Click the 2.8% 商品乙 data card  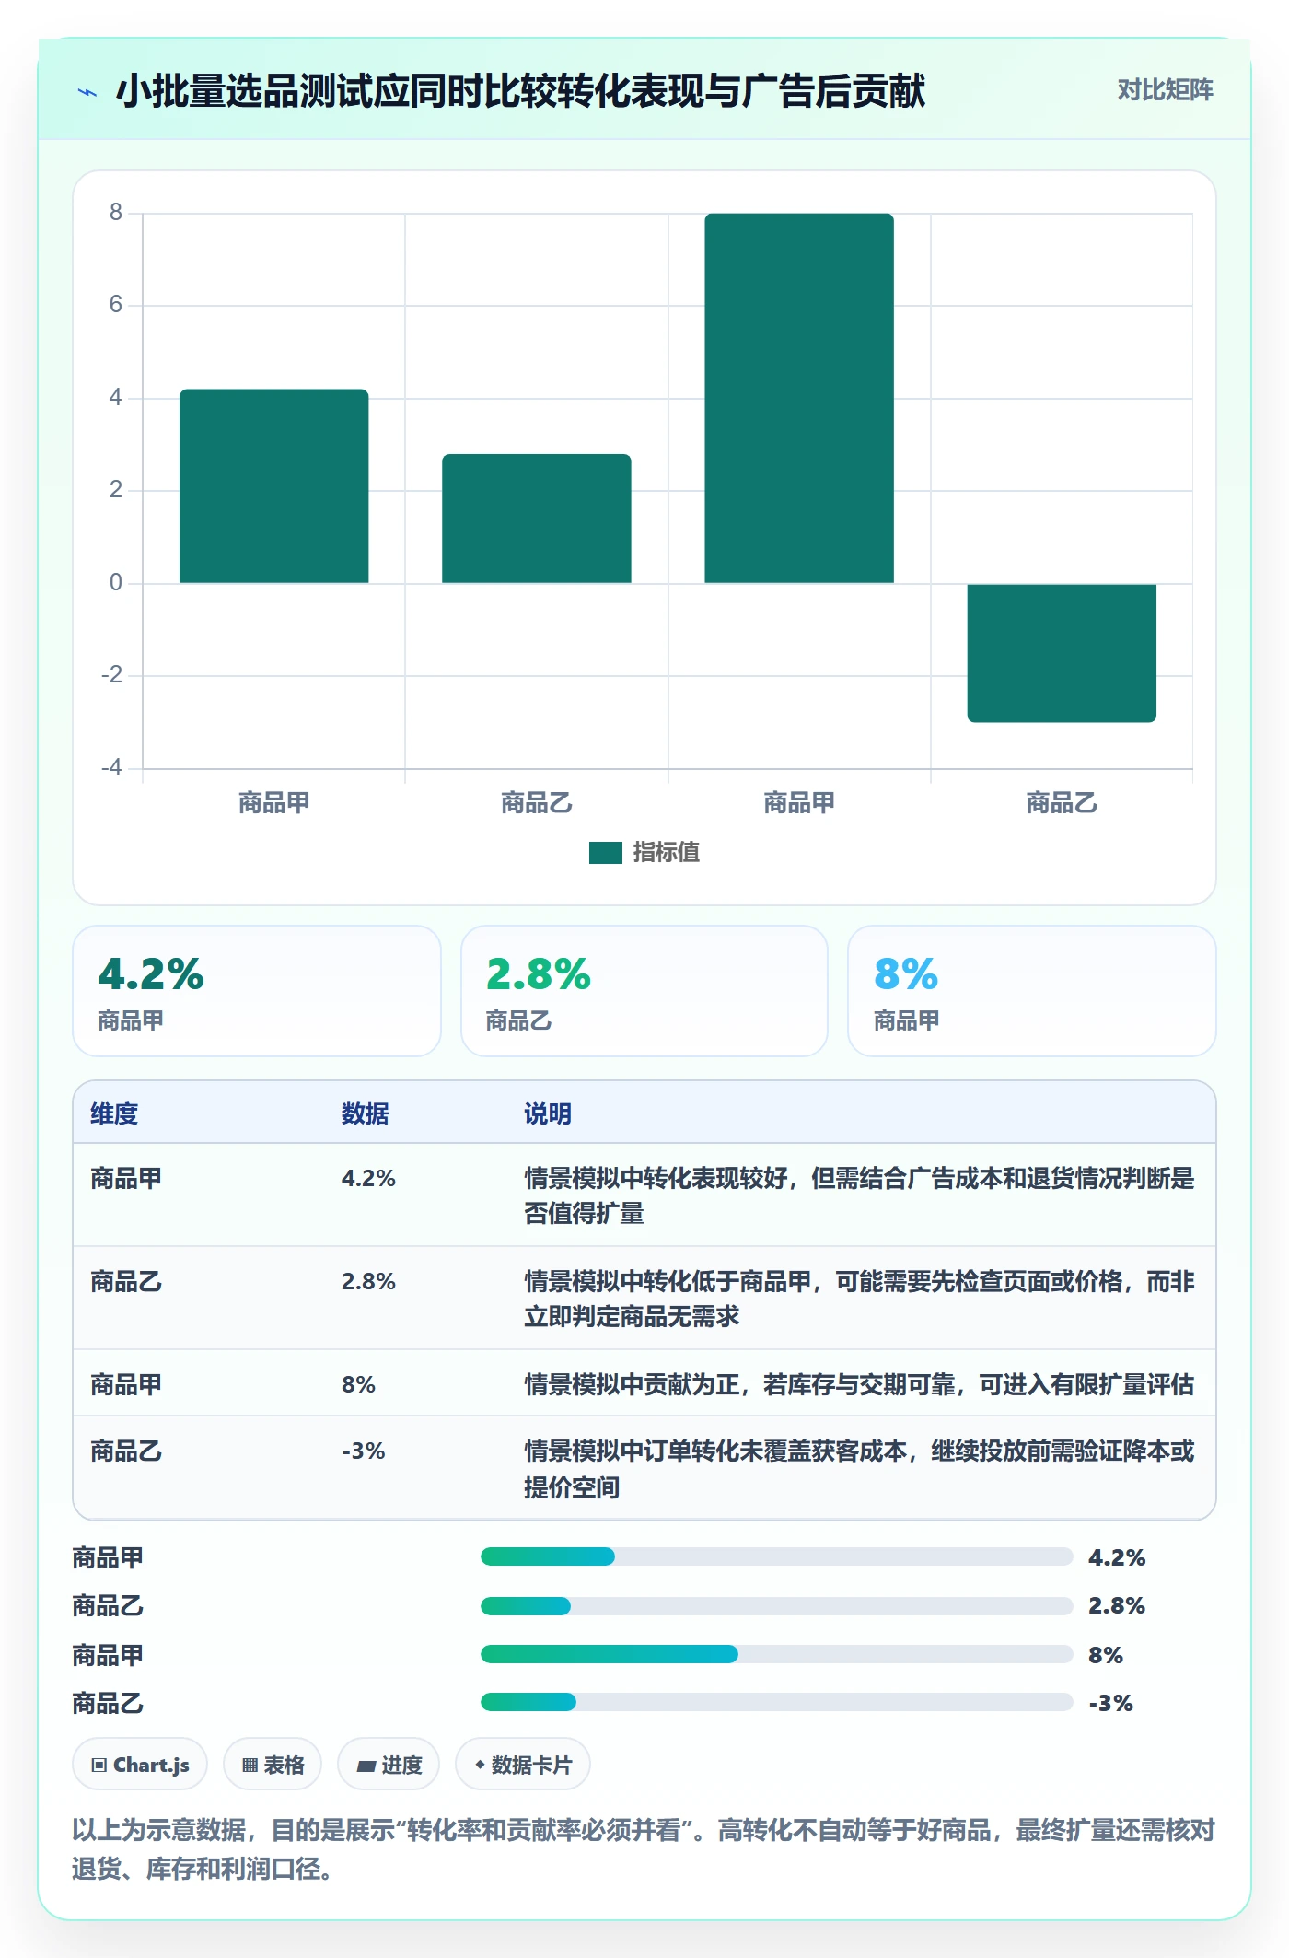(x=644, y=991)
